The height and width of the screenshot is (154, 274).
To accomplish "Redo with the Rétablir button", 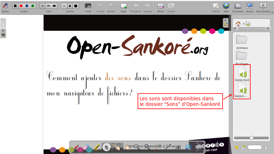I will coord(111,8).
